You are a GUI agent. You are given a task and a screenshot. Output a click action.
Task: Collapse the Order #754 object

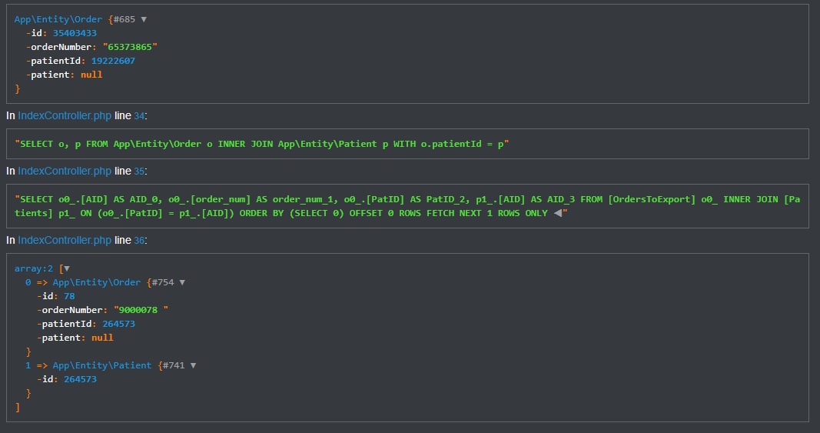click(x=182, y=282)
